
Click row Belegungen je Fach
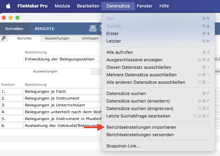(x=63, y=92)
